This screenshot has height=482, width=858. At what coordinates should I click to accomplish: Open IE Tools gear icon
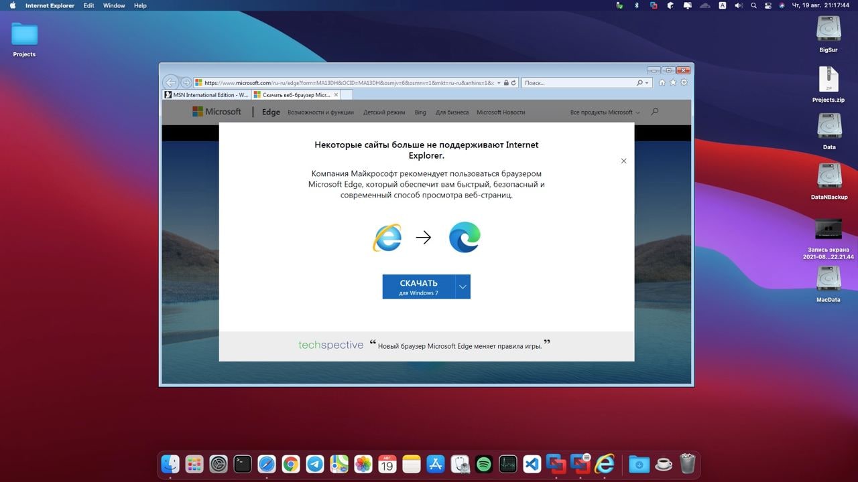(684, 83)
